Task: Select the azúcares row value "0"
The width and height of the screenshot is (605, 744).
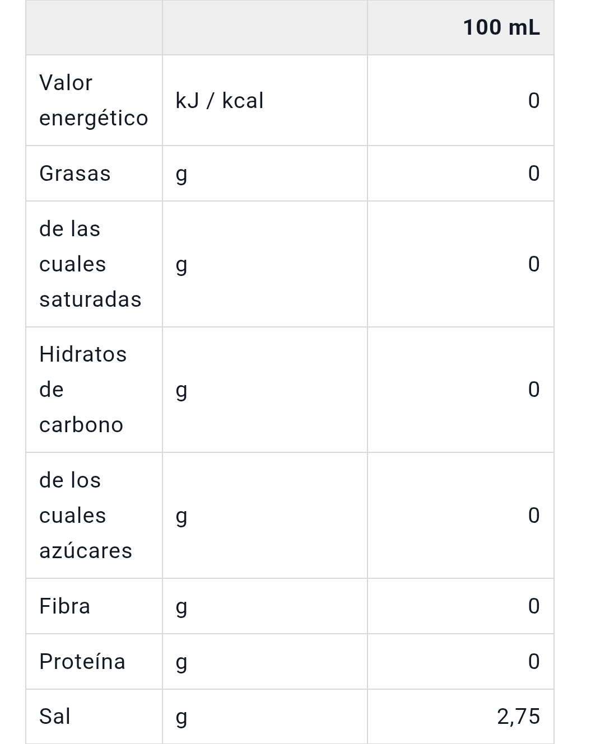Action: [x=533, y=516]
